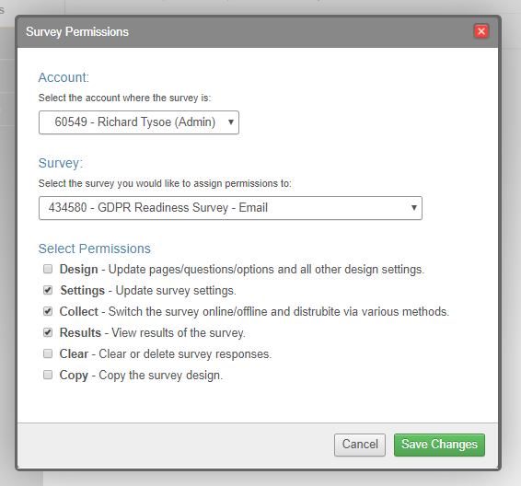Click the Cancel button
This screenshot has height=486, width=521.
[360, 445]
